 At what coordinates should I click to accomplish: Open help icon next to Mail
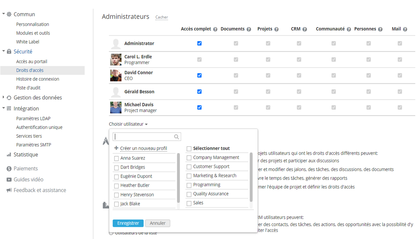pos(405,29)
